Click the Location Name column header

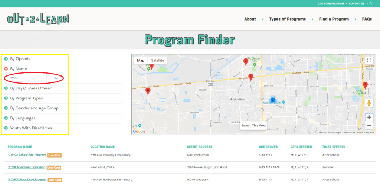coord(103,147)
